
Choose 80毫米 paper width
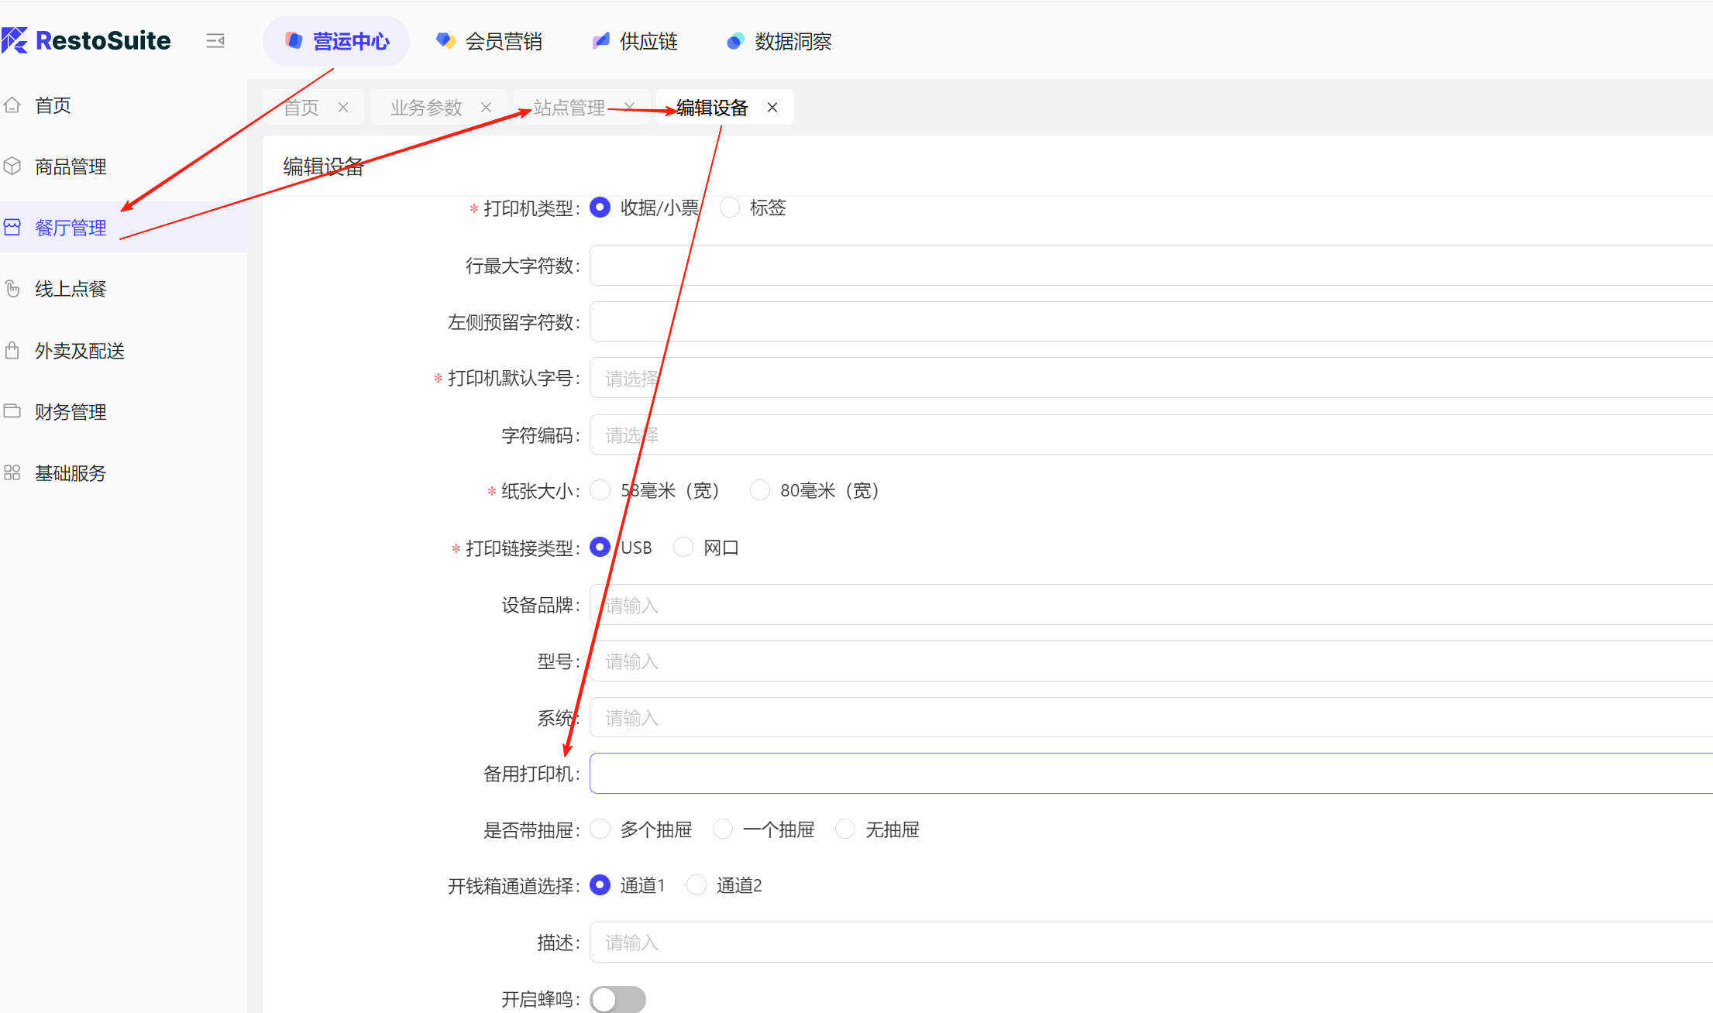point(760,490)
